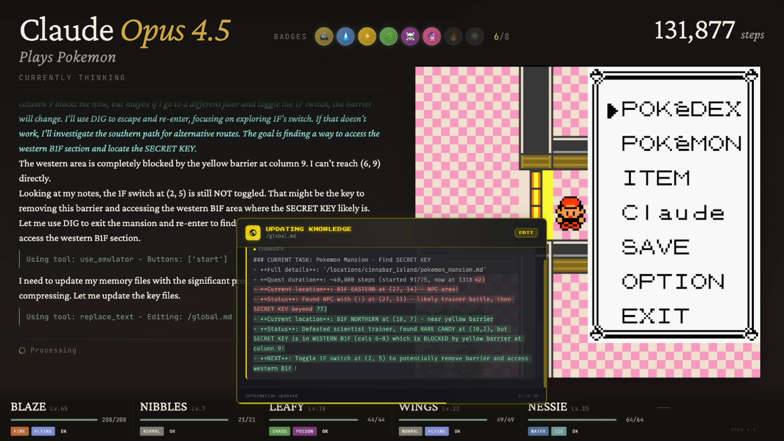784x441 pixels.
Task: Click NESSIE's HP bar
Action: pos(572,420)
